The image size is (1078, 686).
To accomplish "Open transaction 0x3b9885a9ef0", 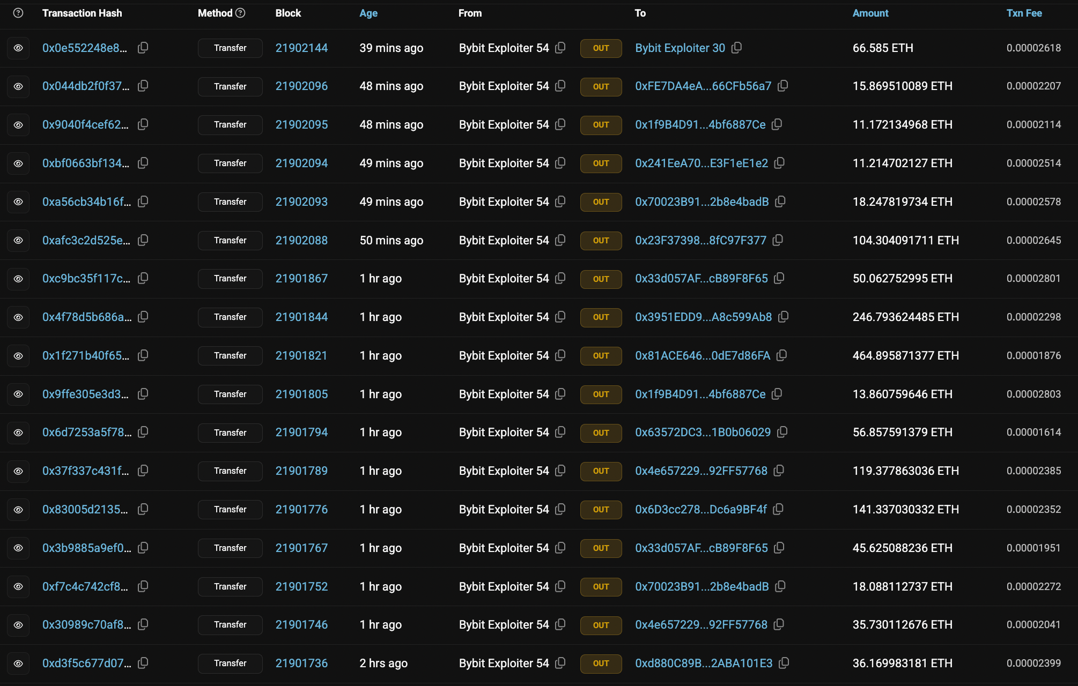I will pos(86,548).
